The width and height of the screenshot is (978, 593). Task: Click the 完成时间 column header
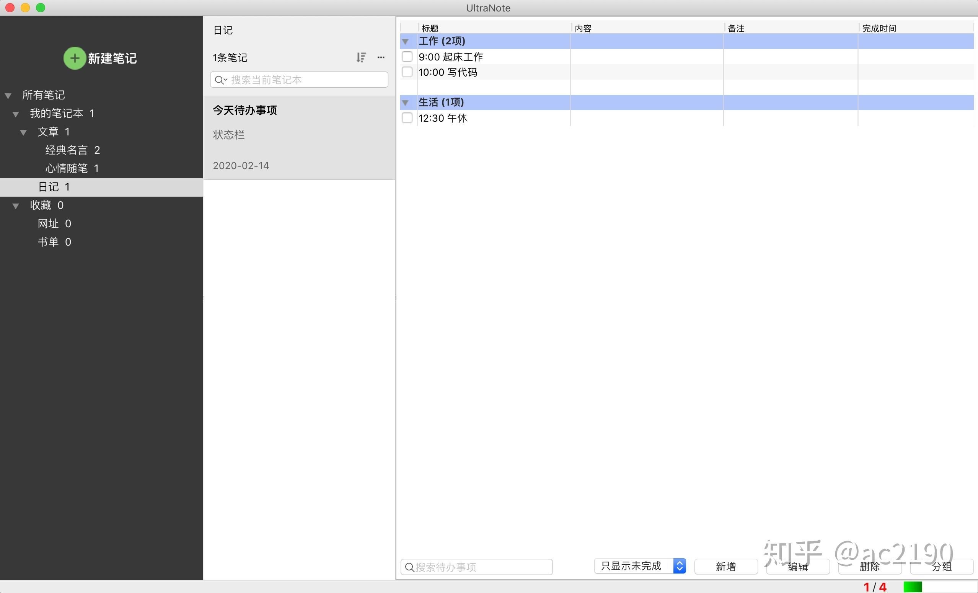(879, 28)
